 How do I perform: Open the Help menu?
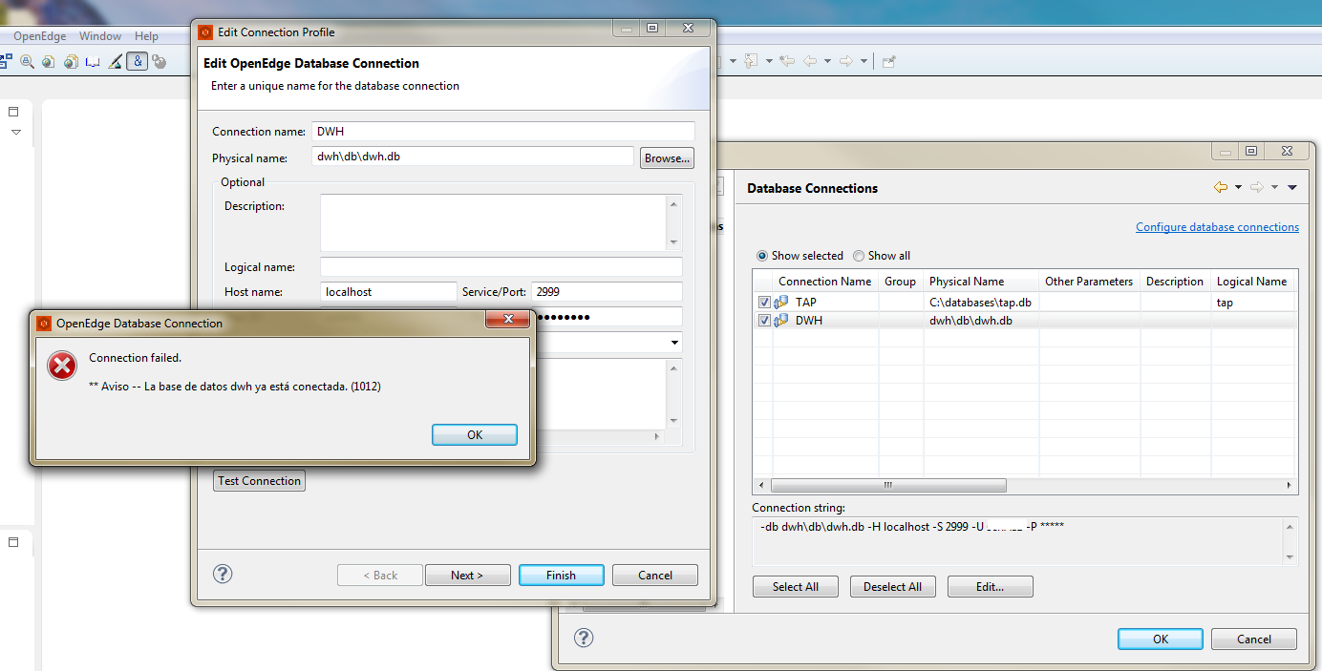point(146,36)
